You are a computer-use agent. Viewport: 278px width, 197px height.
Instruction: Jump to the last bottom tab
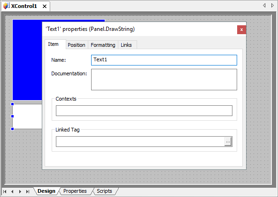tap(28, 191)
